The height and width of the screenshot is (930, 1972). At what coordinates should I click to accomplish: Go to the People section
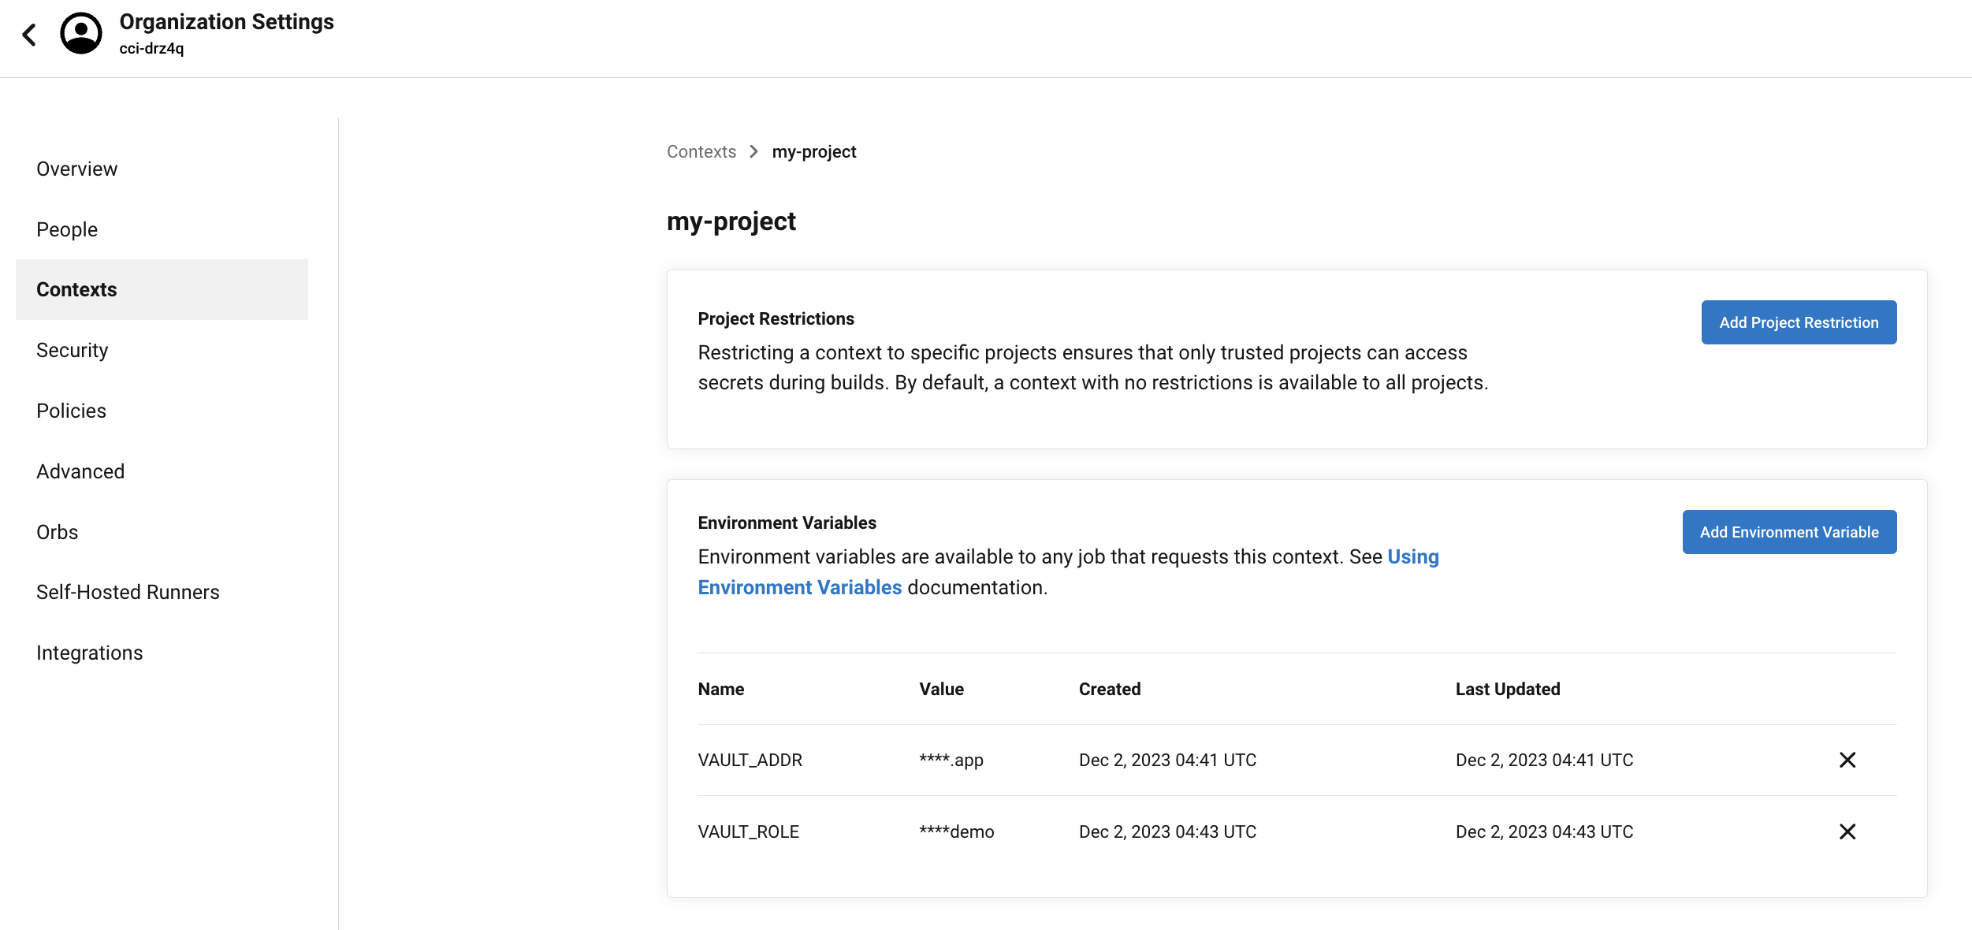click(x=67, y=229)
